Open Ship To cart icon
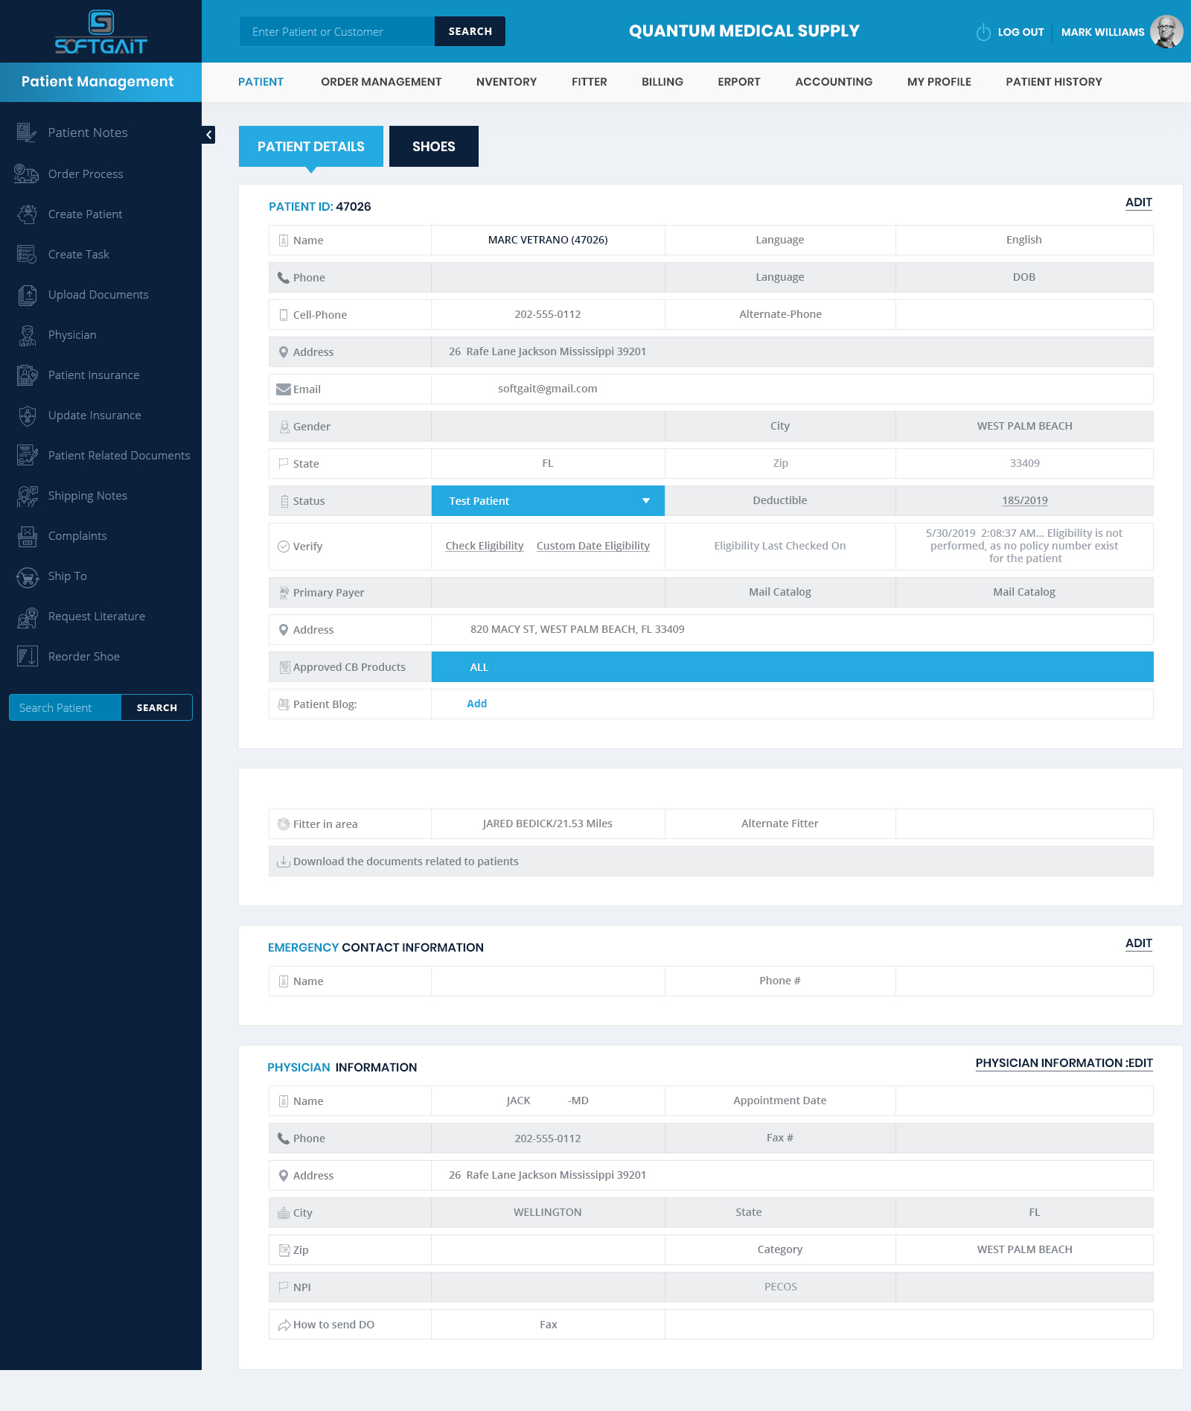Image resolution: width=1191 pixels, height=1411 pixels. coord(27,576)
